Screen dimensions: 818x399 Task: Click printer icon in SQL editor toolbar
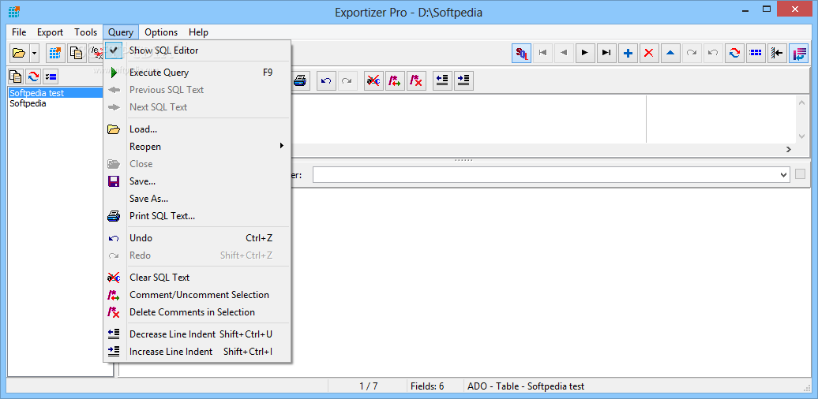(300, 80)
